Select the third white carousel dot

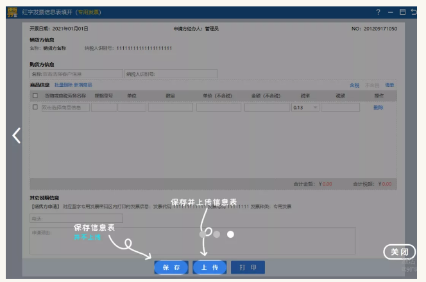pos(230,234)
